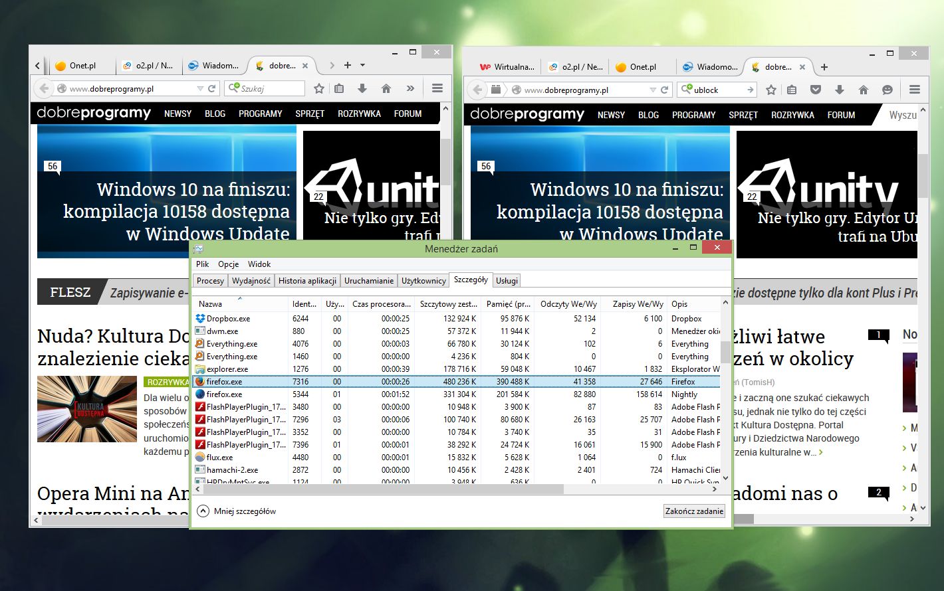Select firefox.exe row with ID 5344
Viewport: 944px width, 591px height.
pos(457,394)
